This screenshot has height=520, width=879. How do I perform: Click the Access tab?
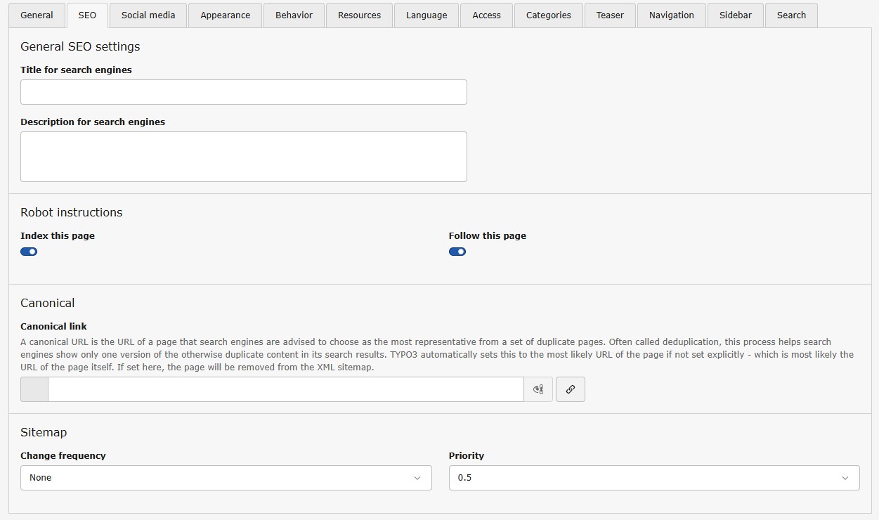click(x=486, y=15)
